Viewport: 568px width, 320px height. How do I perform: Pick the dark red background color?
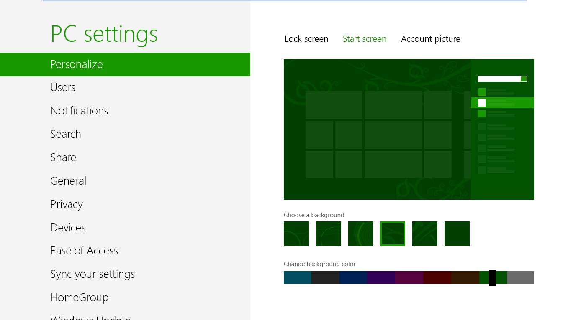(x=437, y=277)
